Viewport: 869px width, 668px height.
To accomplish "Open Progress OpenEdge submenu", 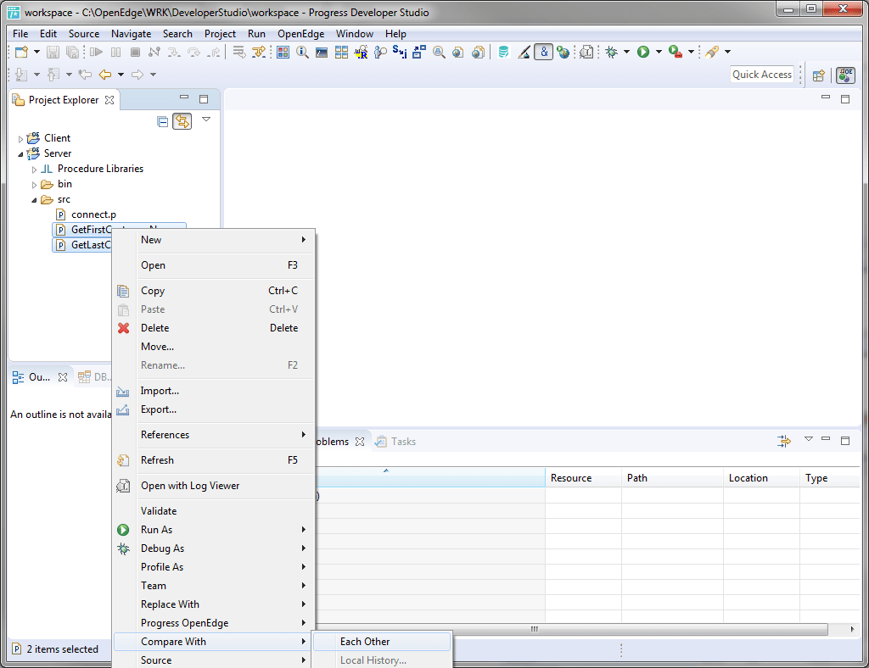I will 213,622.
